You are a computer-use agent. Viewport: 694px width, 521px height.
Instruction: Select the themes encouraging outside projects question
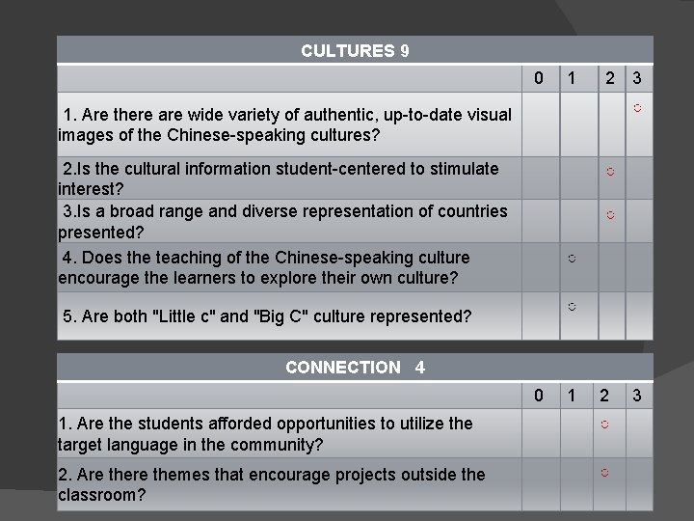click(272, 484)
